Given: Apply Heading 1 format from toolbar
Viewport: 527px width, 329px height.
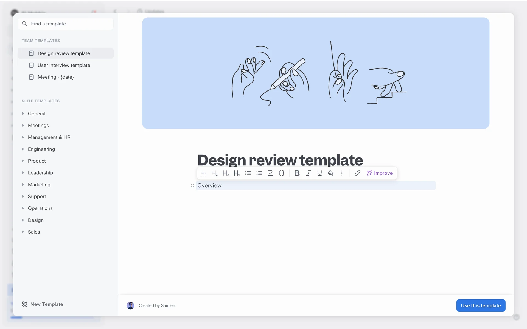Looking at the screenshot, I should tap(203, 173).
